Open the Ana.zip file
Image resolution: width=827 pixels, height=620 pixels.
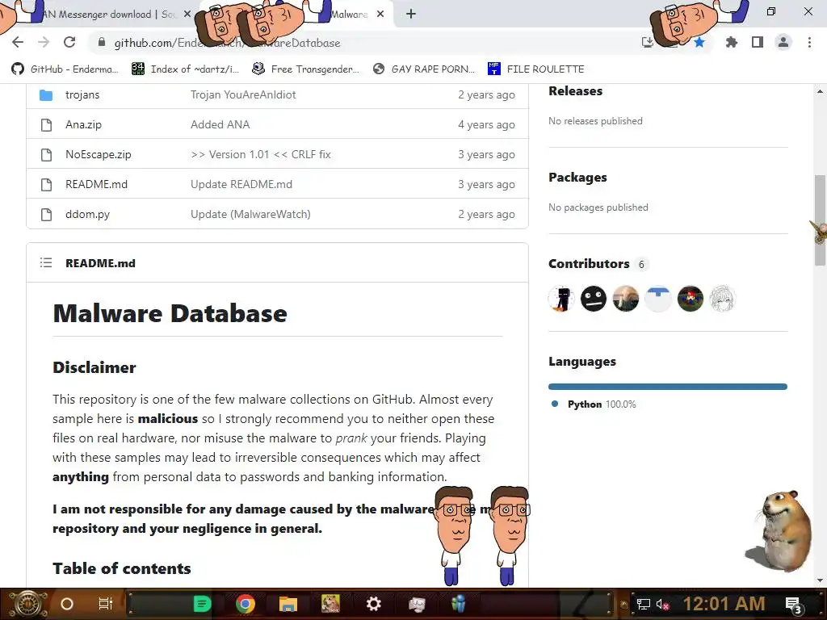coord(83,125)
